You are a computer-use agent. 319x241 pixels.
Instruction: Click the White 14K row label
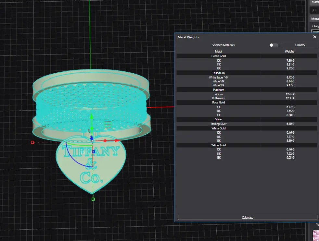pos(219,81)
